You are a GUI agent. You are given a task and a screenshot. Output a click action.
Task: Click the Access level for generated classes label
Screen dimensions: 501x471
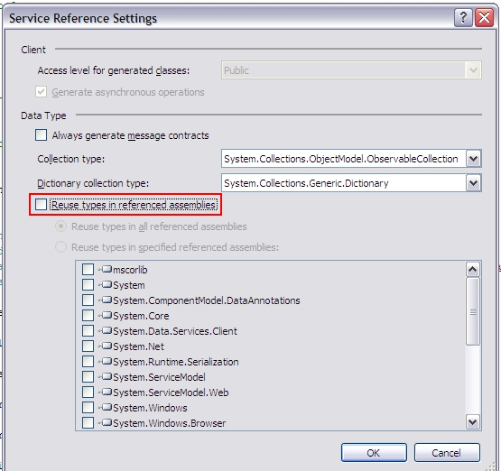[114, 70]
